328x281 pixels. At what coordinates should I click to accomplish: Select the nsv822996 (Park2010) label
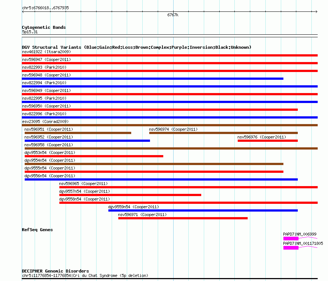44,114
